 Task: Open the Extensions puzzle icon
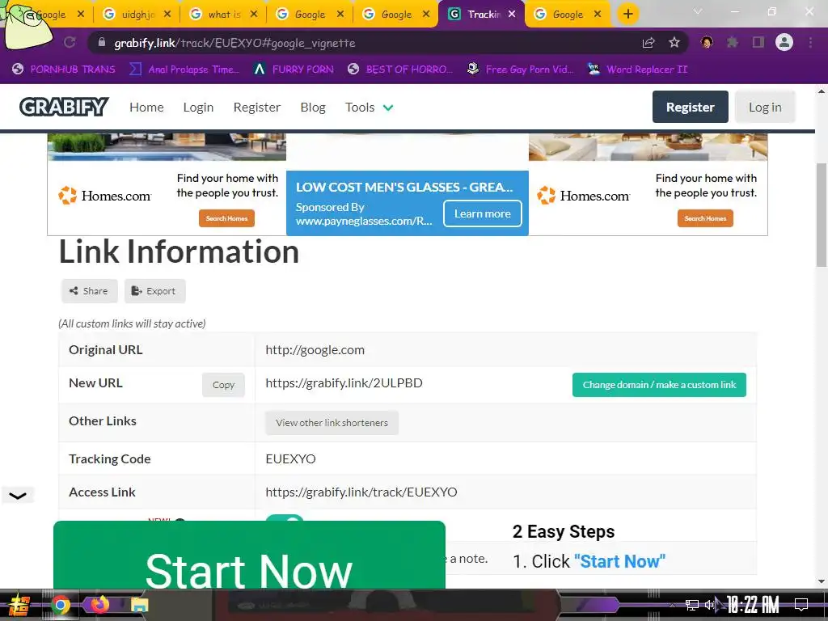pos(733,42)
